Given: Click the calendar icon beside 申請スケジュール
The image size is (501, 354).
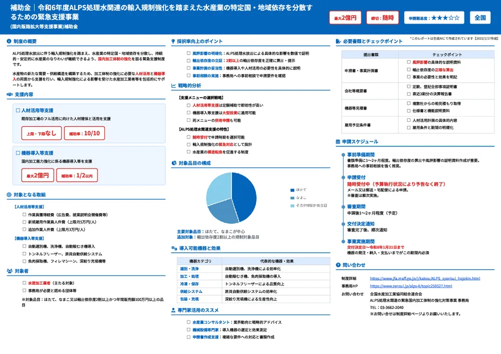Looking at the screenshot, I should [338, 142].
